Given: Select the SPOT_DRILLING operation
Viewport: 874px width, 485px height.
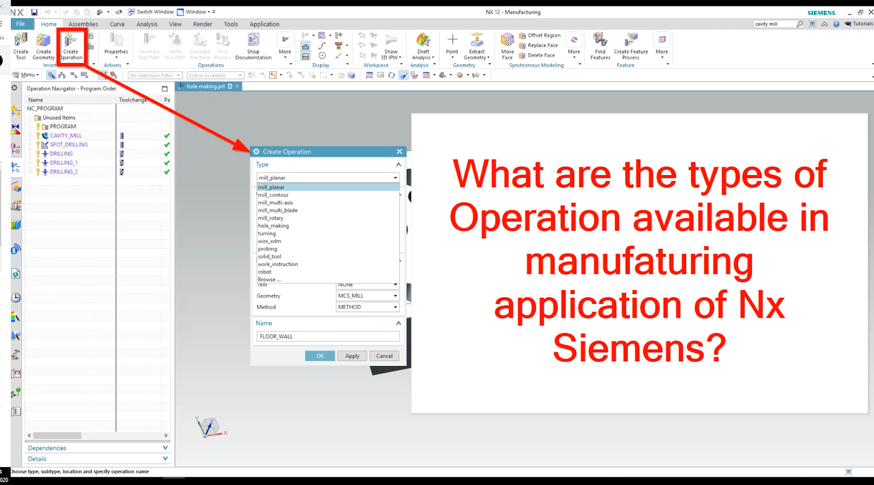Looking at the screenshot, I should 68,145.
